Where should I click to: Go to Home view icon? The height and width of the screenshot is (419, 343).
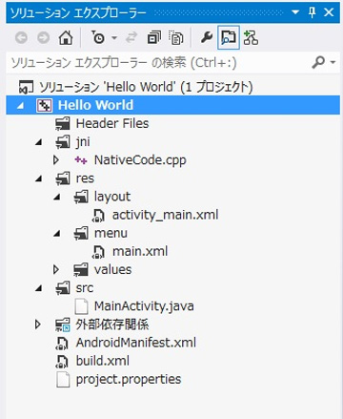(66, 38)
